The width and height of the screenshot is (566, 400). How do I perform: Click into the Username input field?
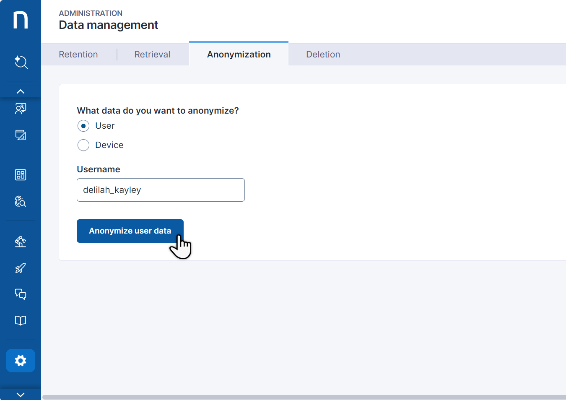(161, 190)
